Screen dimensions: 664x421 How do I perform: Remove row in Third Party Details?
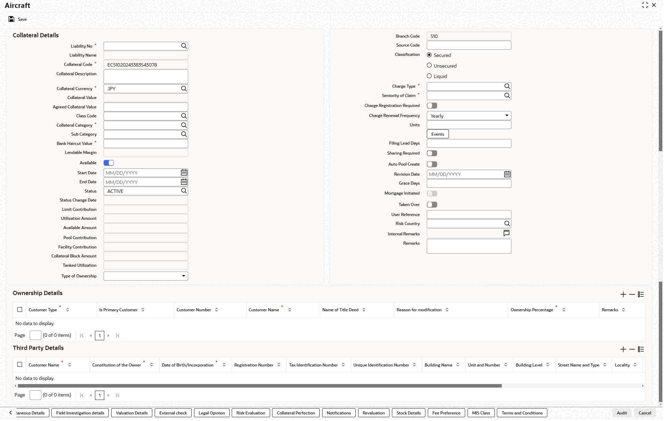tap(632, 350)
